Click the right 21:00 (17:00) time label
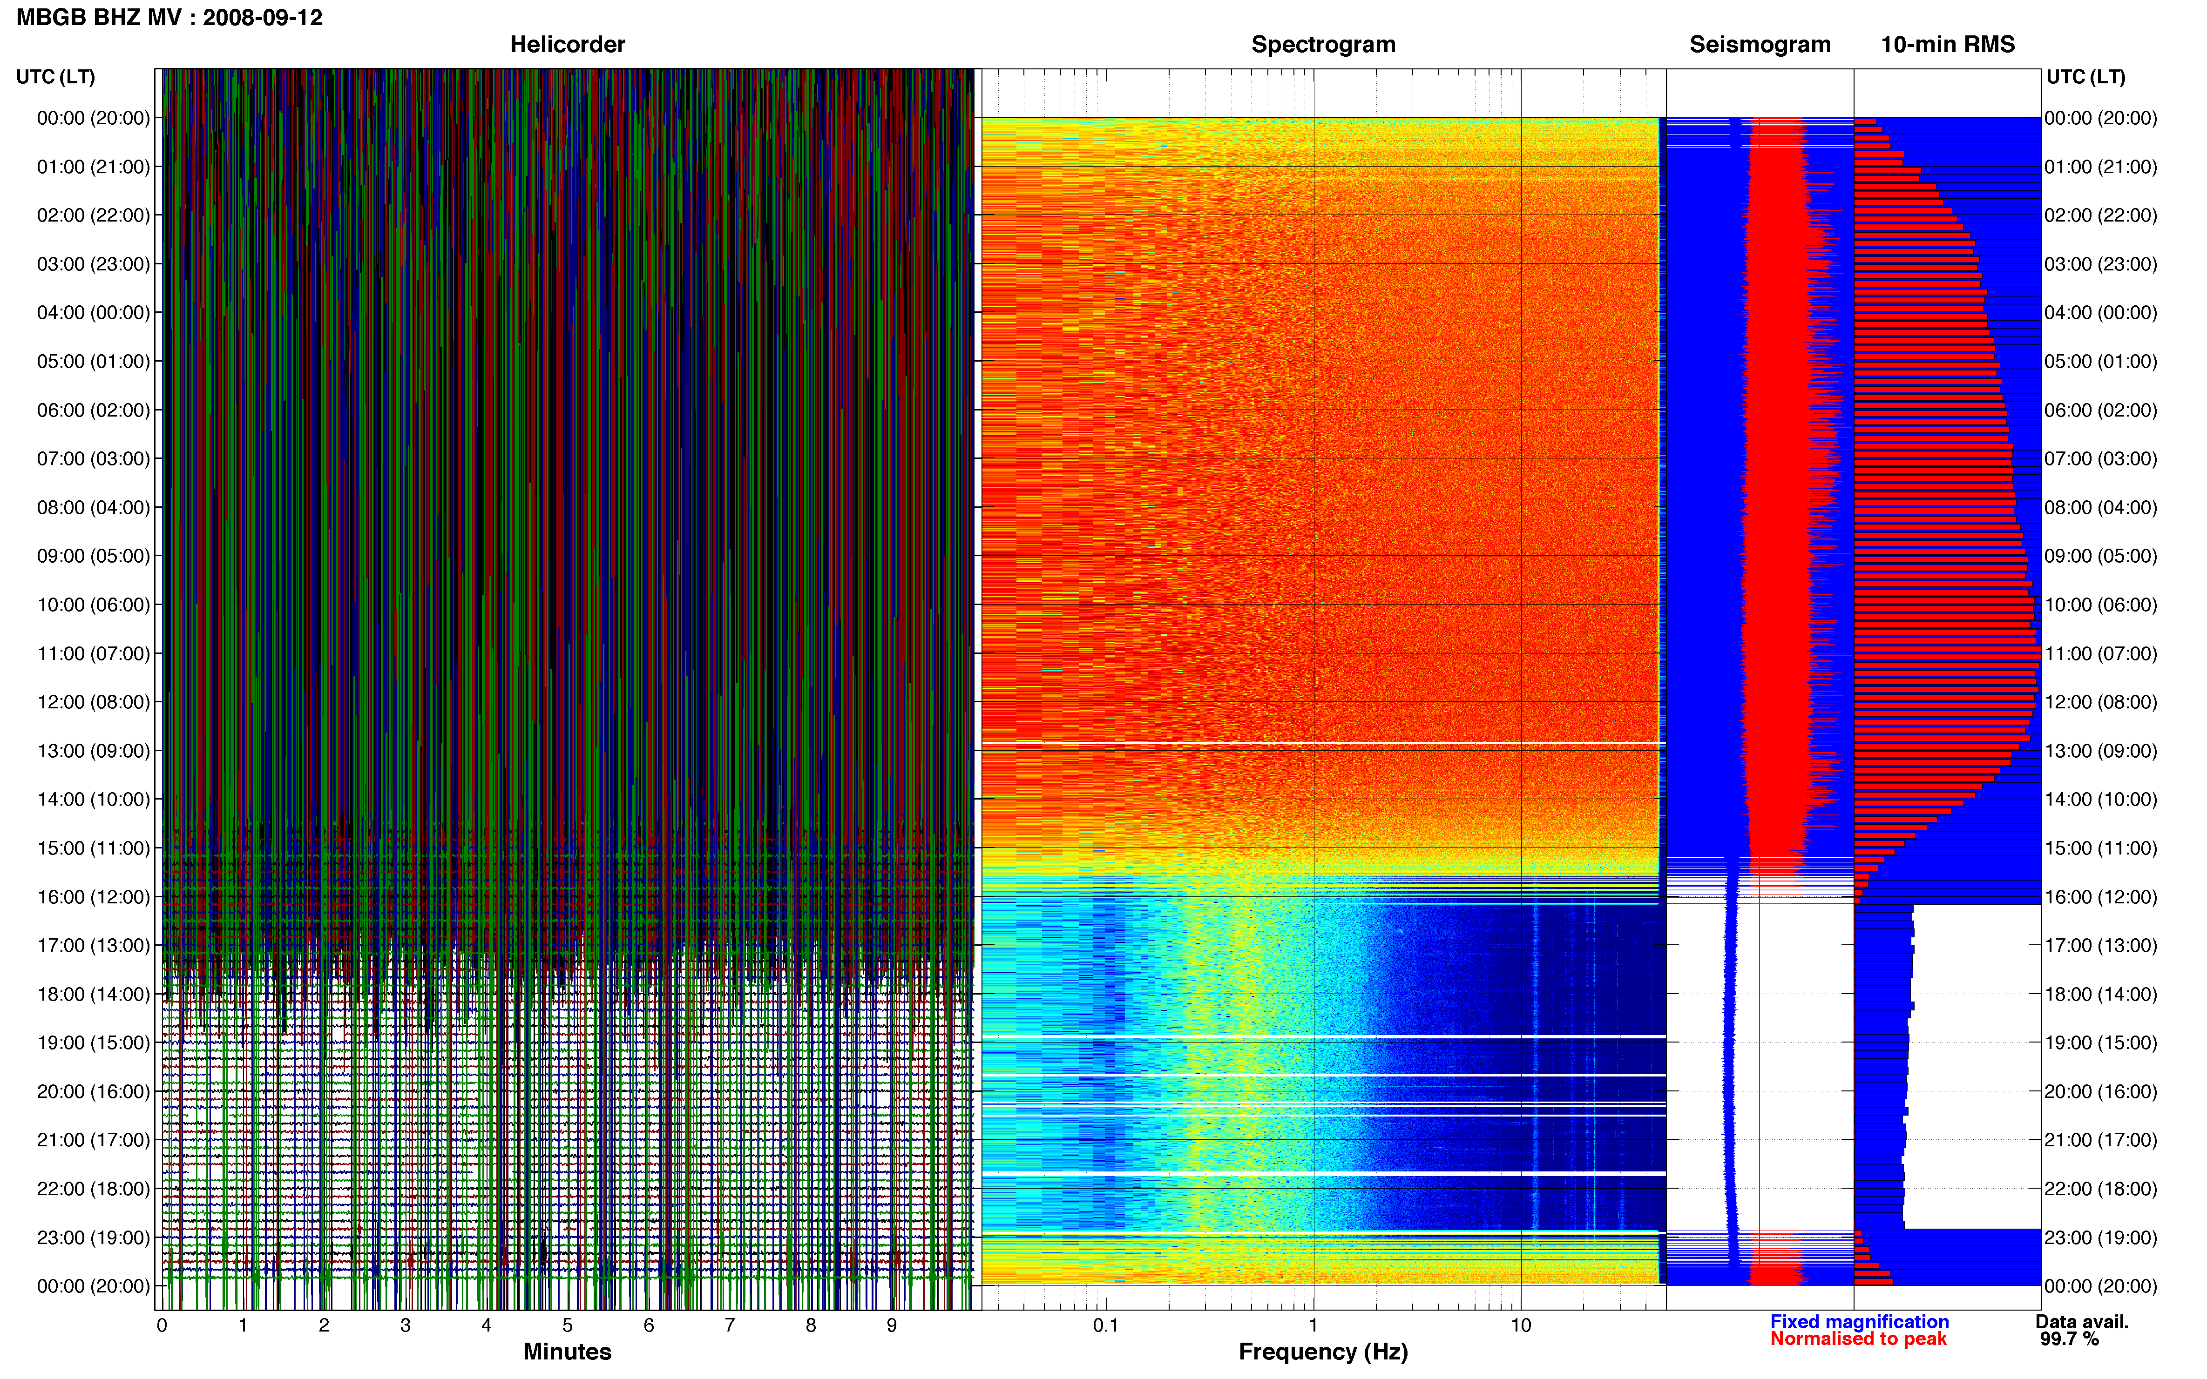This screenshot has width=2207, height=1379. 2101,1140
